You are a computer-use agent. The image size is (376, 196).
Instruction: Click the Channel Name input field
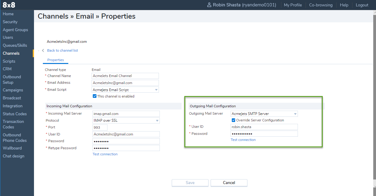click(125, 76)
